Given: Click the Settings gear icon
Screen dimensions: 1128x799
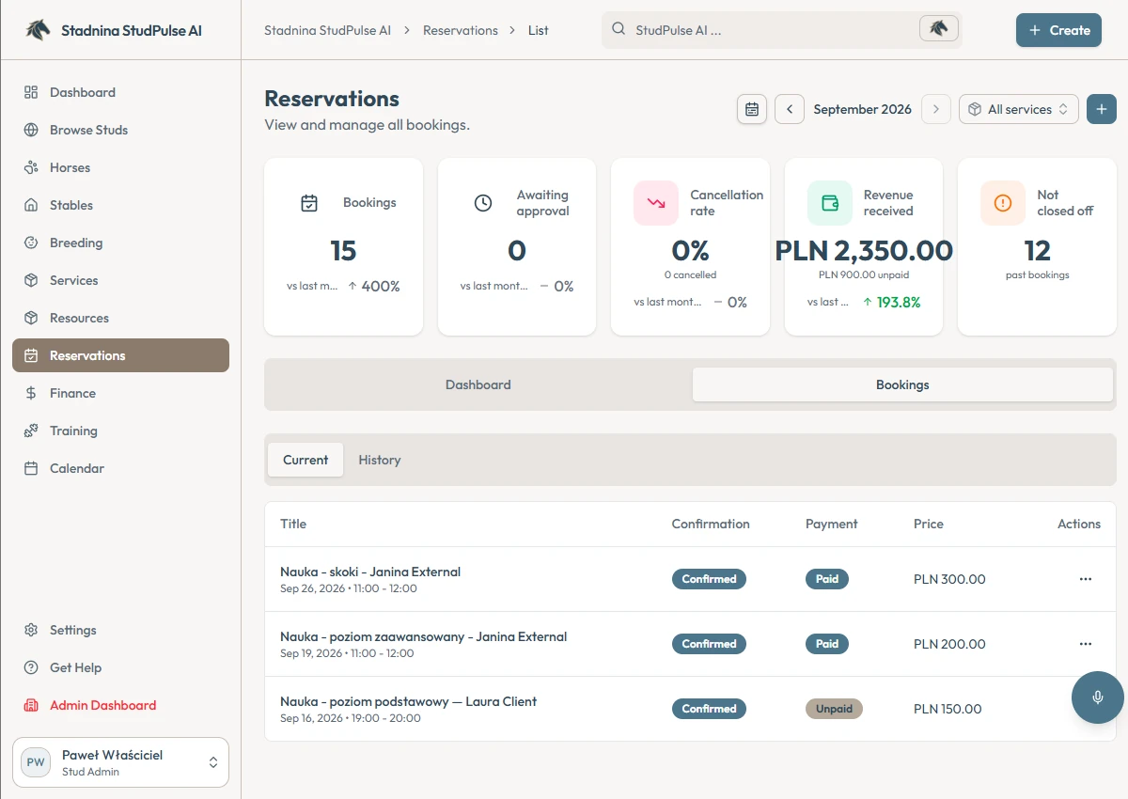Looking at the screenshot, I should click(31, 630).
